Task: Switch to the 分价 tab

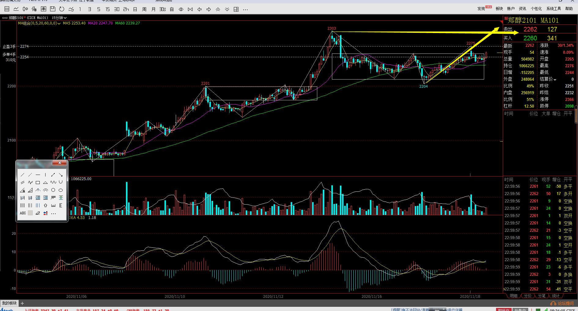Action: [x=528, y=296]
